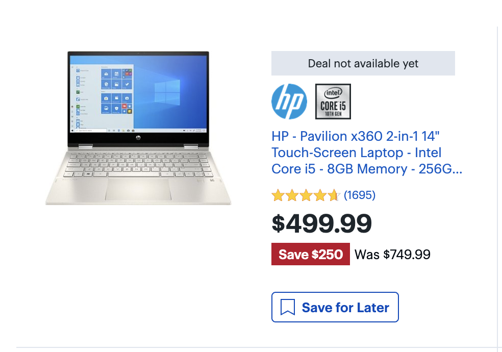Click the HP brand logo
Screen dimensions: 502x352
[x=289, y=101]
